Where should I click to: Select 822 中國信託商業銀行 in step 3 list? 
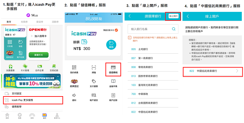pyautogui.click(x=153, y=112)
